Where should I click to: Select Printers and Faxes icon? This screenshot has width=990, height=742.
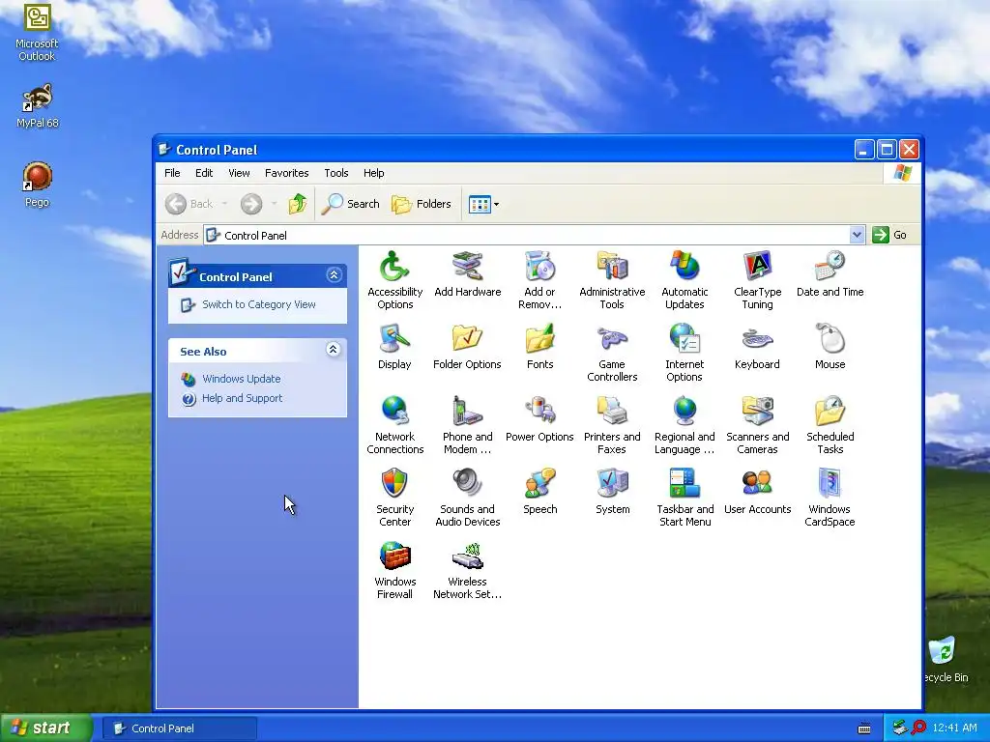point(612,412)
